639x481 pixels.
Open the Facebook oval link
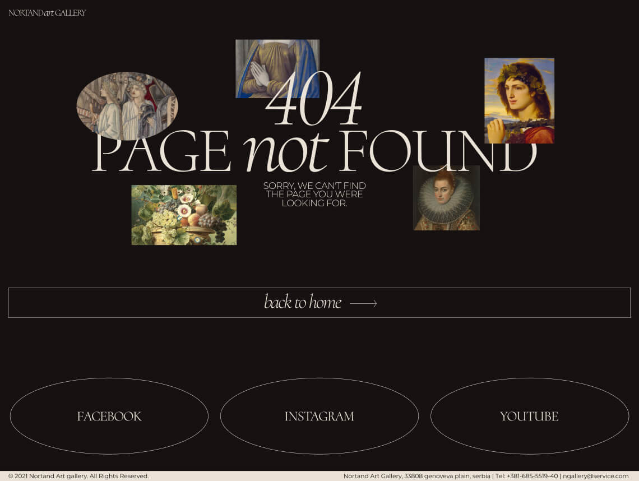(x=109, y=416)
